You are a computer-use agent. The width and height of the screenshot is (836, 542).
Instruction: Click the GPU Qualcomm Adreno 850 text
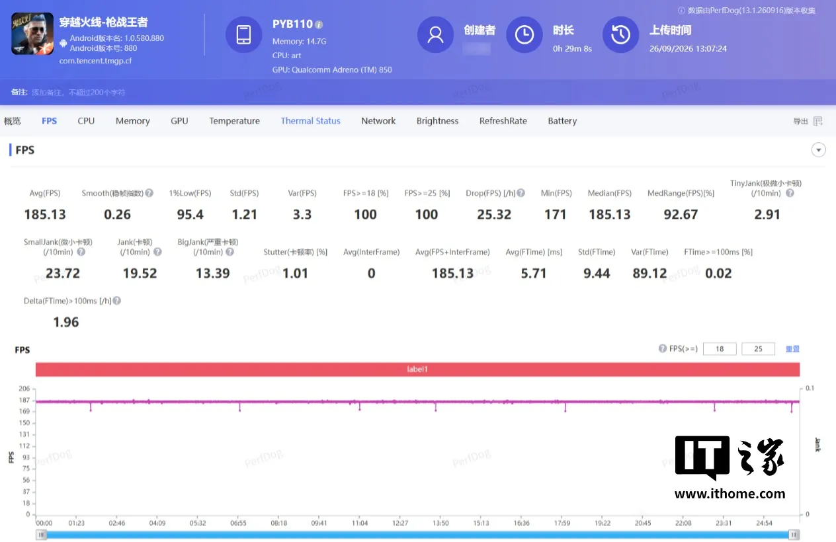pyautogui.click(x=332, y=69)
